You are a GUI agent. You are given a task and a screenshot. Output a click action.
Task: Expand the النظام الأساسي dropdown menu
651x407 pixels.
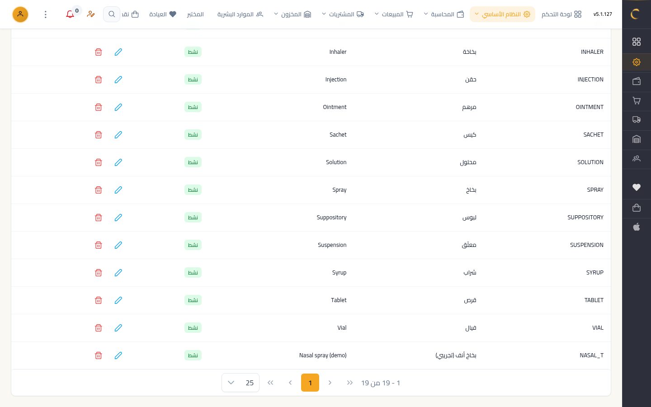point(502,14)
